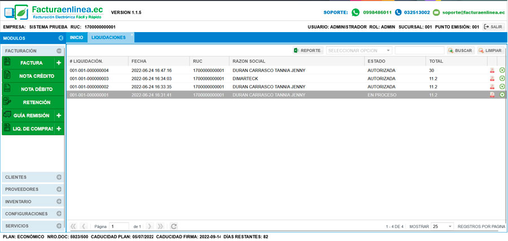Click the Buscar button

(460, 51)
